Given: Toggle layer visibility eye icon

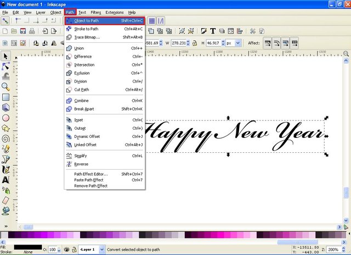Looking at the screenshot, I should click(x=66, y=250).
